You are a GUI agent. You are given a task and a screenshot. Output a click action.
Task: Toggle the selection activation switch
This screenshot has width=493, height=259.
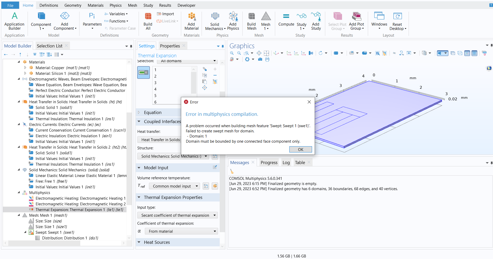(144, 72)
